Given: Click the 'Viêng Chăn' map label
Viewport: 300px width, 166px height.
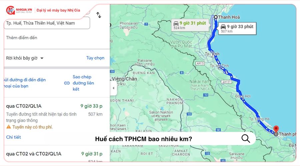Looking at the screenshot, I should 124,79.
